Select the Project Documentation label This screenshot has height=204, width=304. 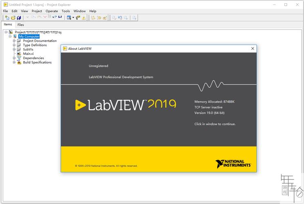tap(40, 41)
